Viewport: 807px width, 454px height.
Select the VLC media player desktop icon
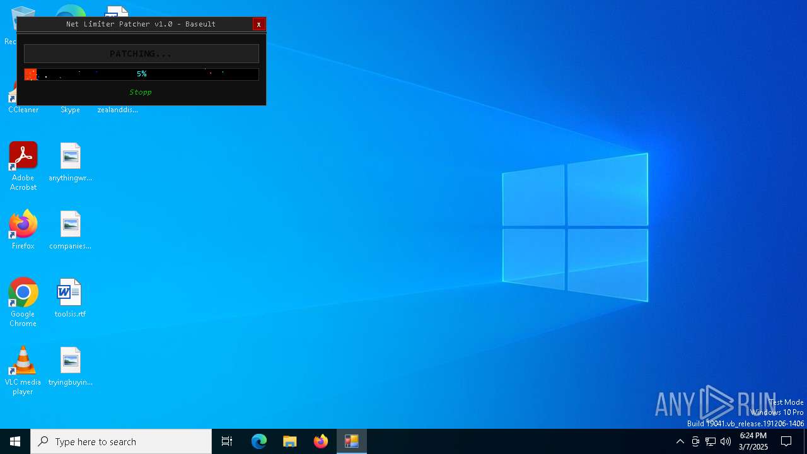[x=23, y=371]
